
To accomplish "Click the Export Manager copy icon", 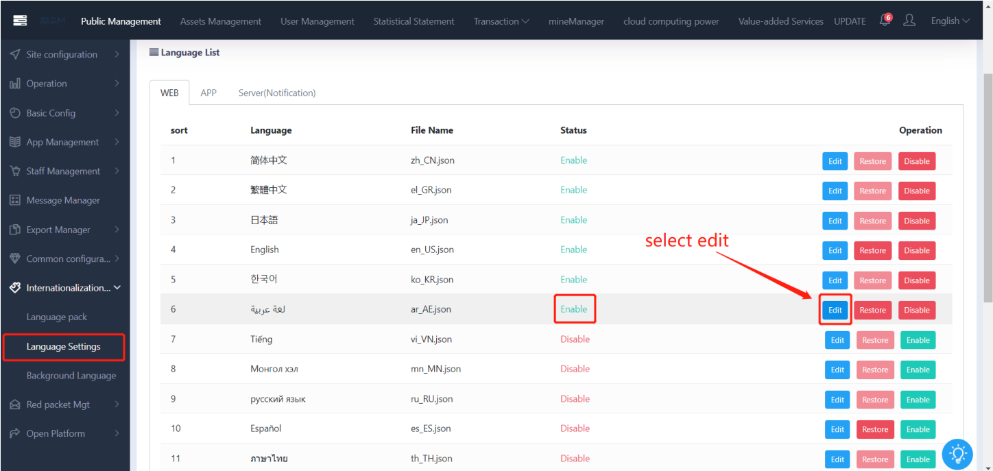I will (14, 230).
